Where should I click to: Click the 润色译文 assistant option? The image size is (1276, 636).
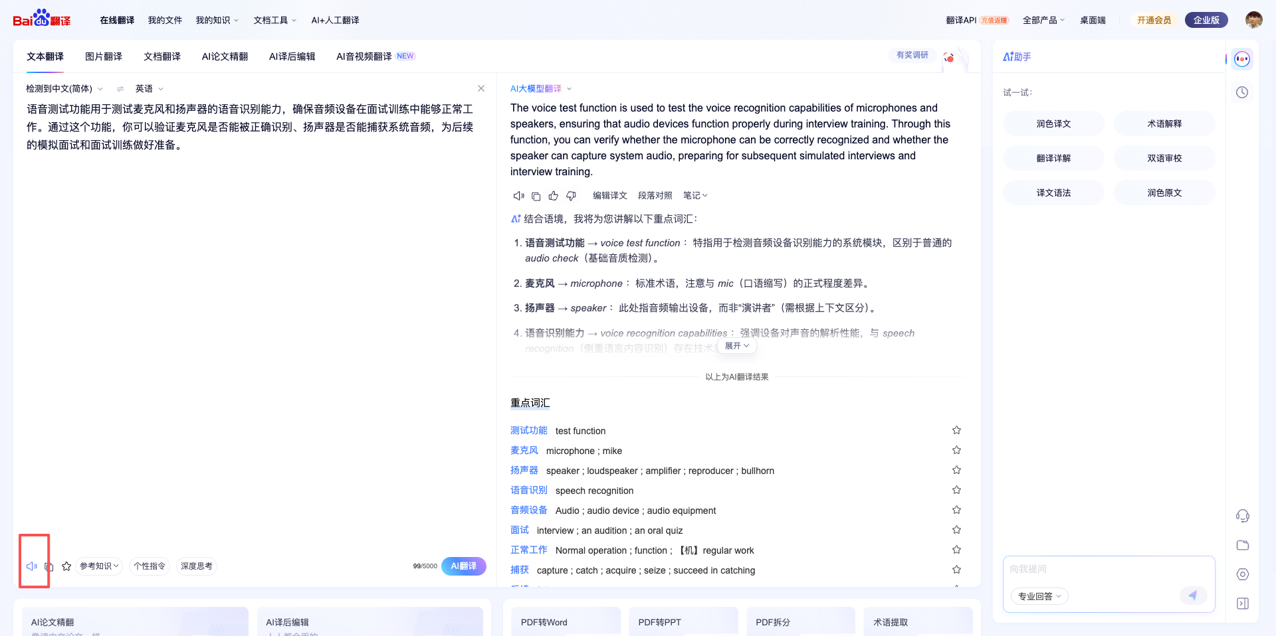1053,123
